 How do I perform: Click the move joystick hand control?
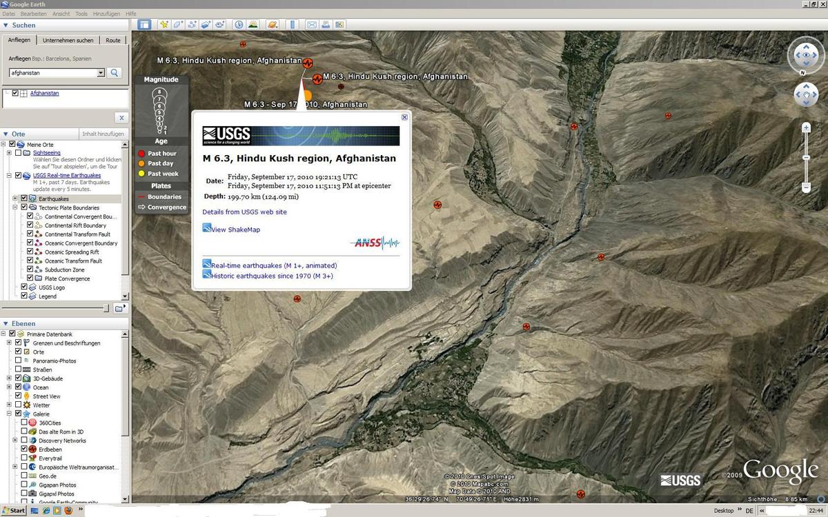(806, 94)
